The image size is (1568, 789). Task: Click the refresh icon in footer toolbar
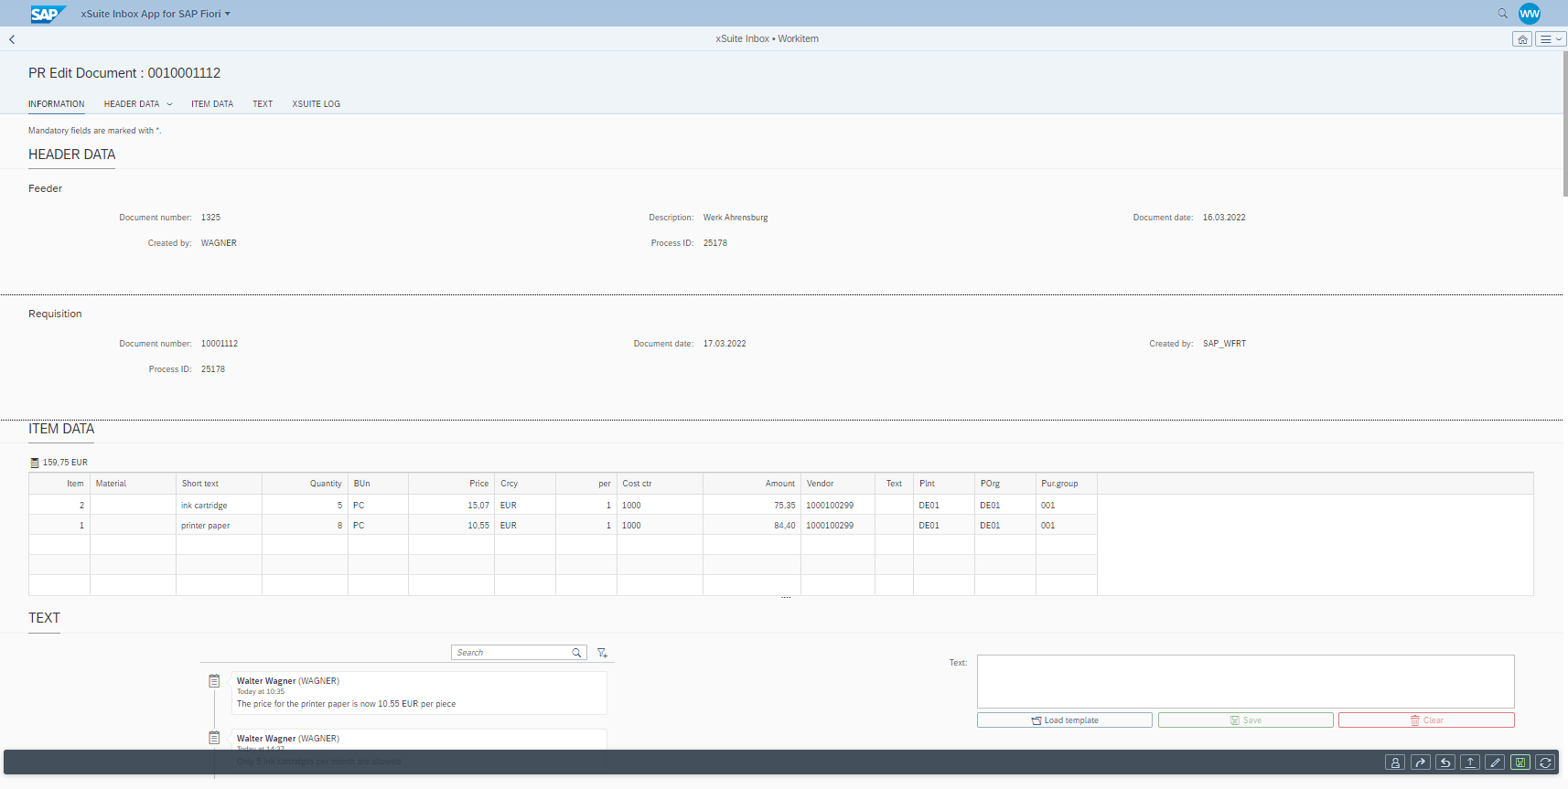pos(1545,762)
